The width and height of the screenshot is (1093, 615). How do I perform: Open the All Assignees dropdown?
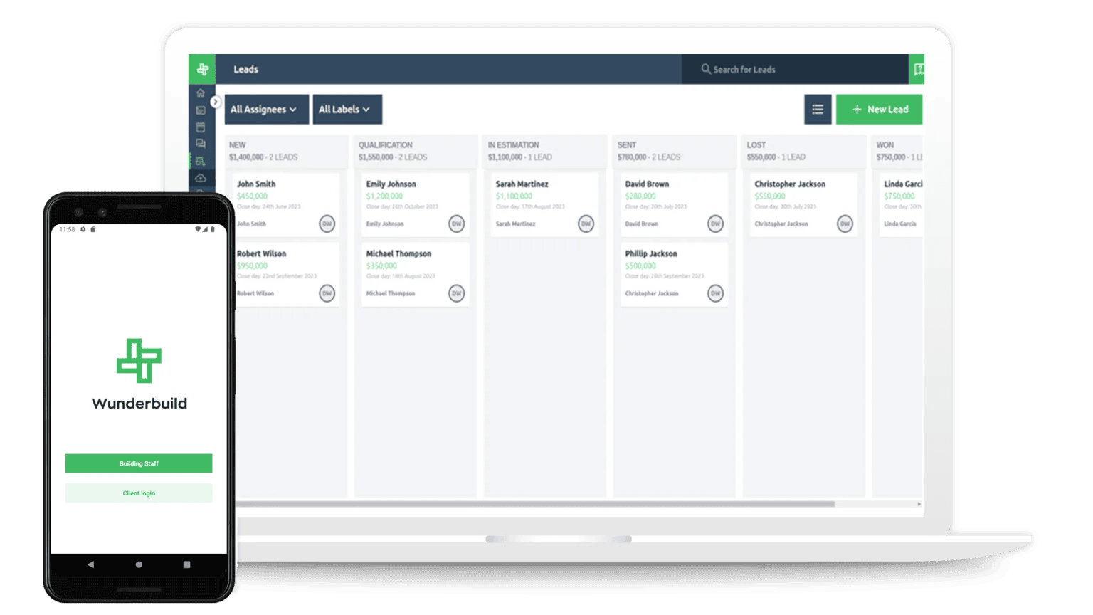(265, 109)
